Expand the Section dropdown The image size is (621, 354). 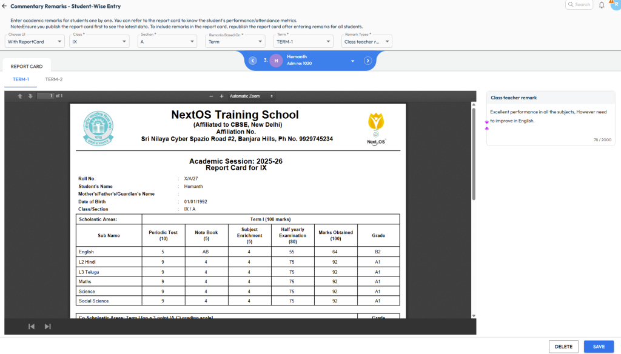(x=167, y=42)
